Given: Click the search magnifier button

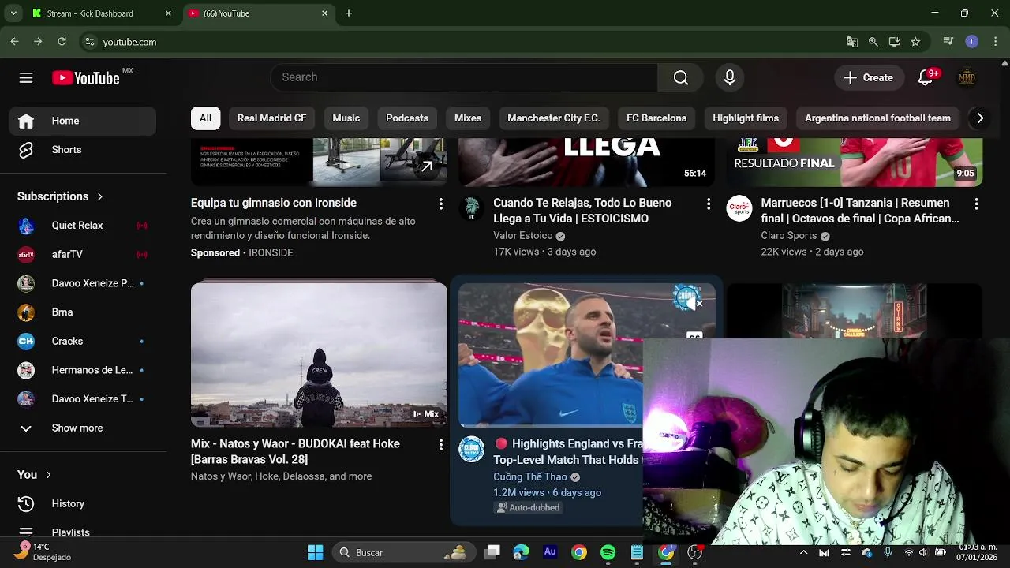Looking at the screenshot, I should point(680,77).
